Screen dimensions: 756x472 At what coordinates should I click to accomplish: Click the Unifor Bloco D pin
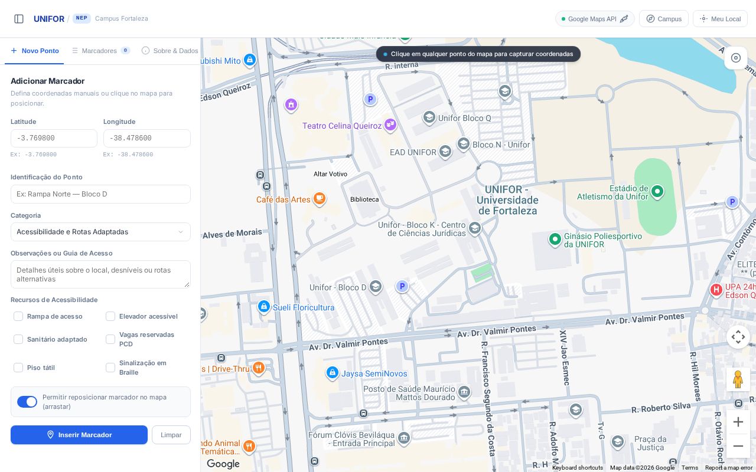click(376, 287)
